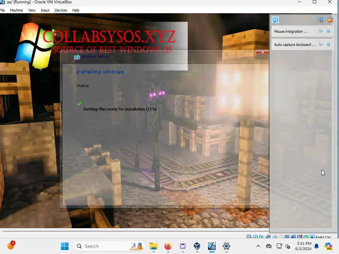This screenshot has width=339, height=254.
Task: Click the hard disk indicator in VM status bar
Action: tap(249, 237)
